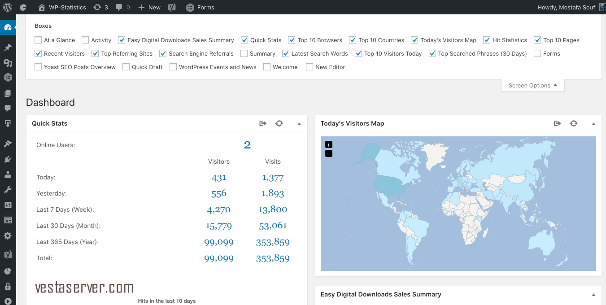This screenshot has height=305, width=606.
Task: Click Mostafa Soufi's avatar thumbnail
Action: [x=602, y=7]
